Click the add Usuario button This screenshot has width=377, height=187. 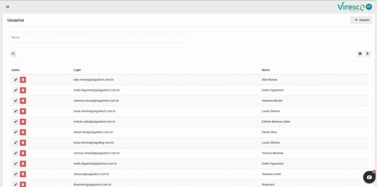361,20
